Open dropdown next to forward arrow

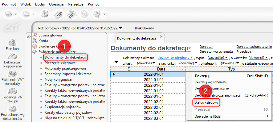coord(33,14)
